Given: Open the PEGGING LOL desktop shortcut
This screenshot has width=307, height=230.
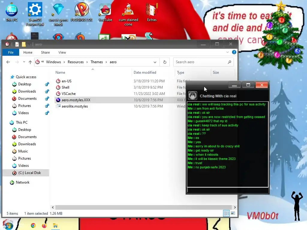Looking at the screenshot, I should (x=82, y=12).
